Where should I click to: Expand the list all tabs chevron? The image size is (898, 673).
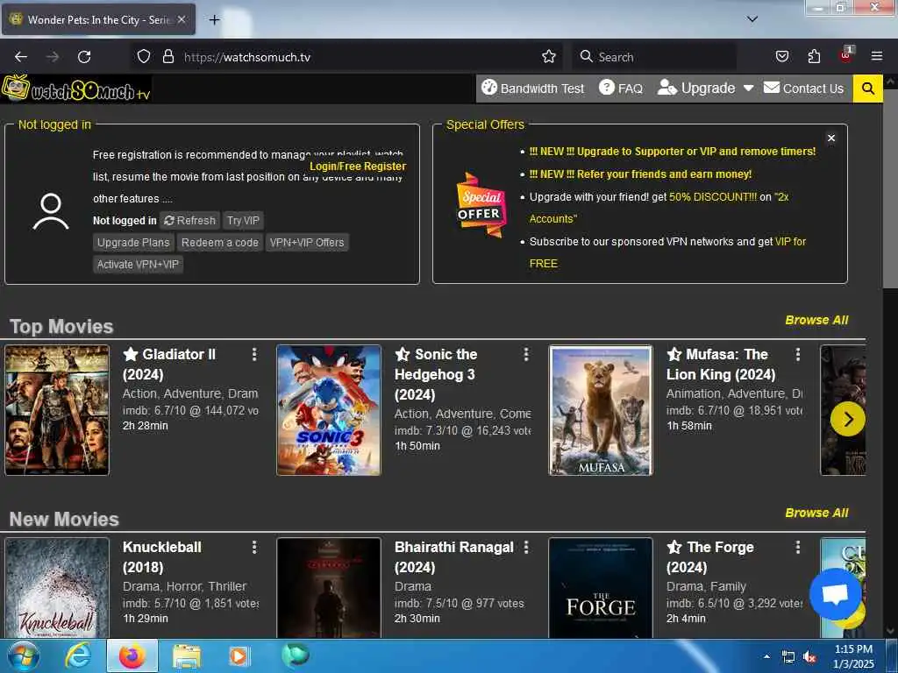752,19
